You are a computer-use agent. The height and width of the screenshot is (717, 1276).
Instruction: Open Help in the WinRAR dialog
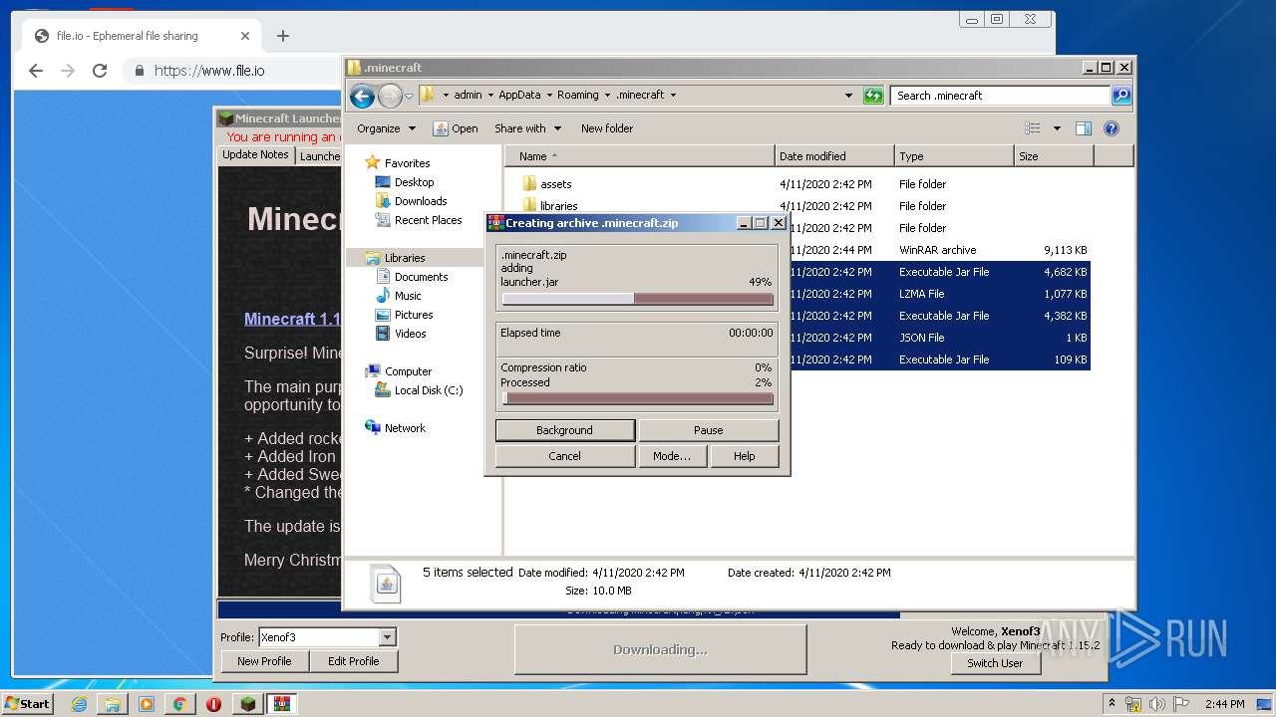coord(744,456)
